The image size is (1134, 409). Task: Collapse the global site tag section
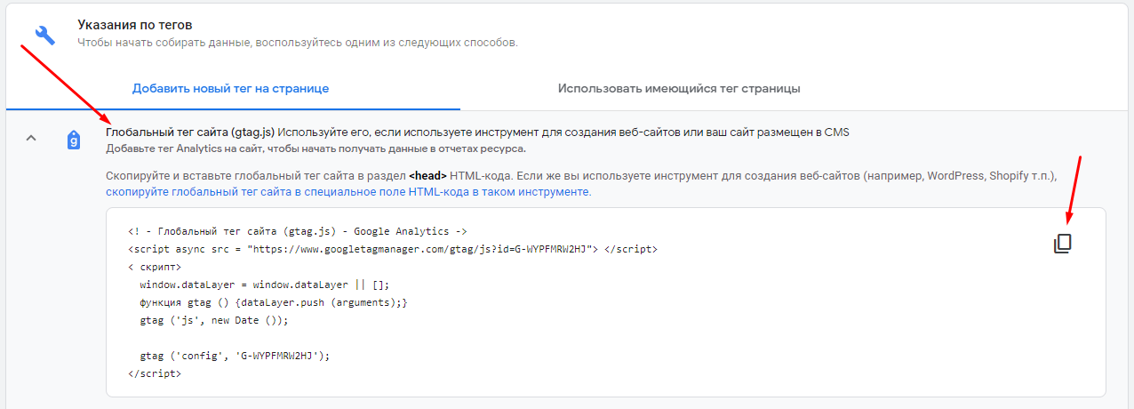click(31, 139)
